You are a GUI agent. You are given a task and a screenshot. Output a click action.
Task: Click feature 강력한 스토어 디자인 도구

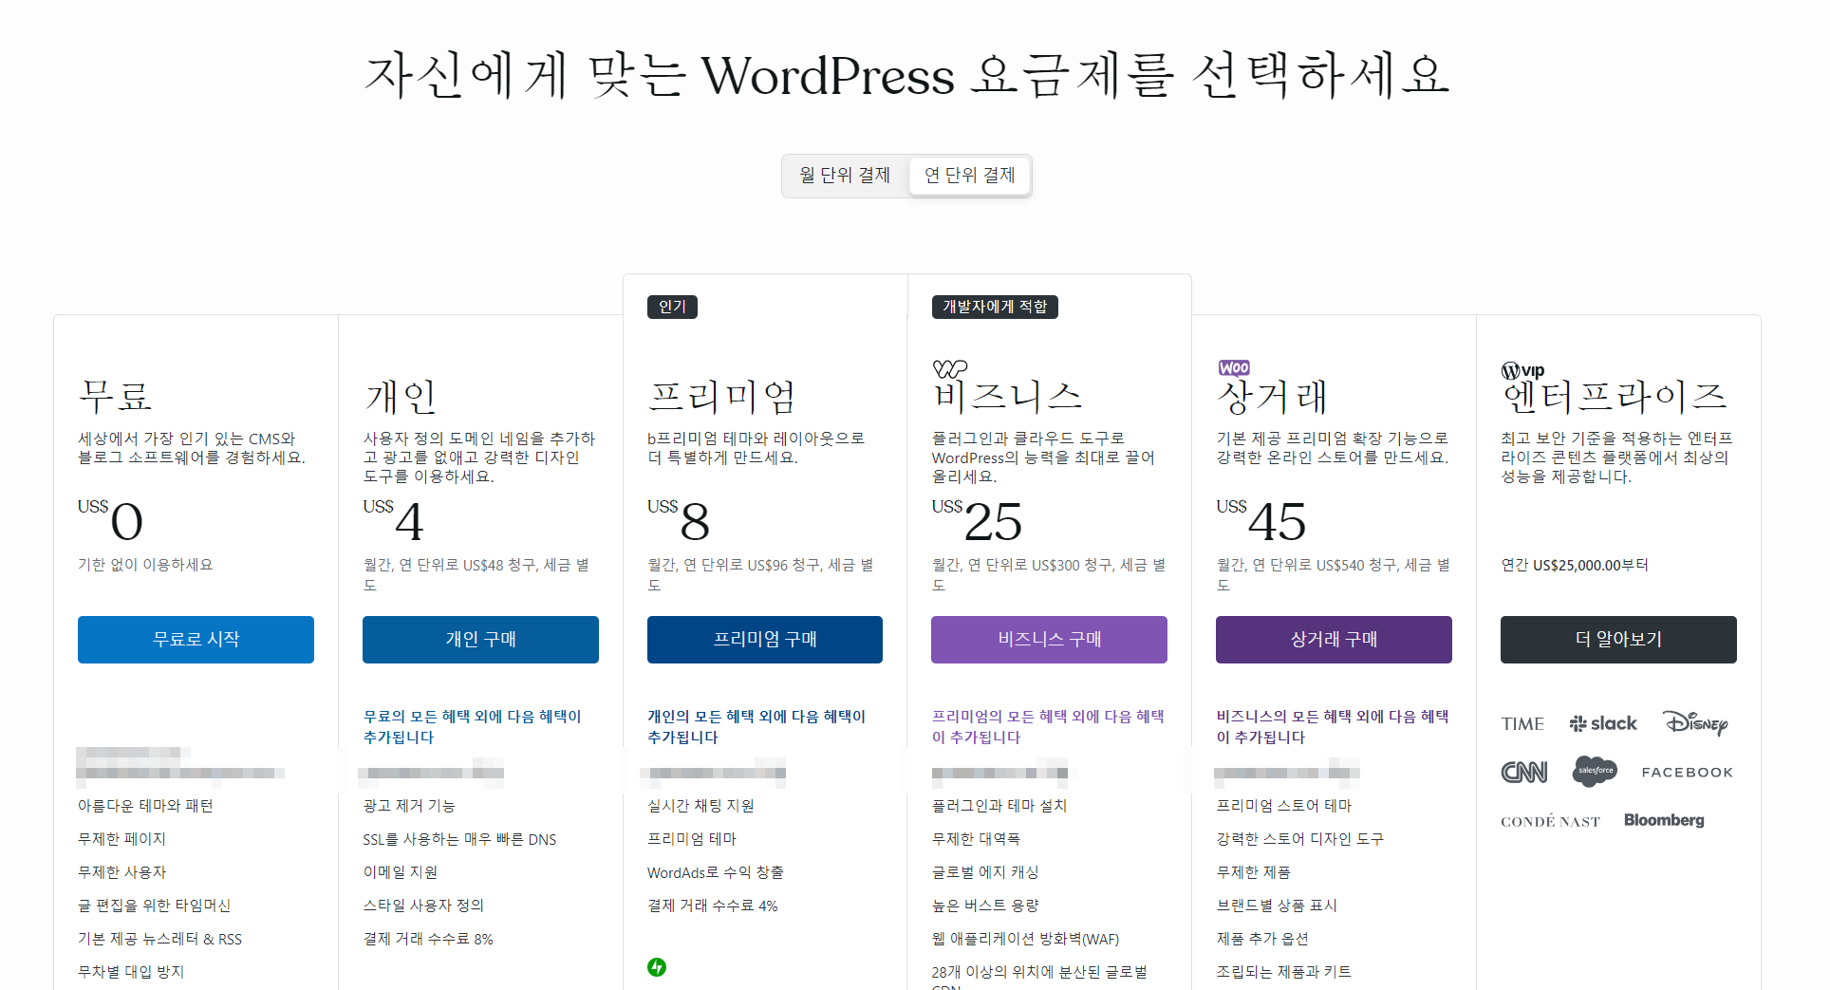pyautogui.click(x=1300, y=839)
